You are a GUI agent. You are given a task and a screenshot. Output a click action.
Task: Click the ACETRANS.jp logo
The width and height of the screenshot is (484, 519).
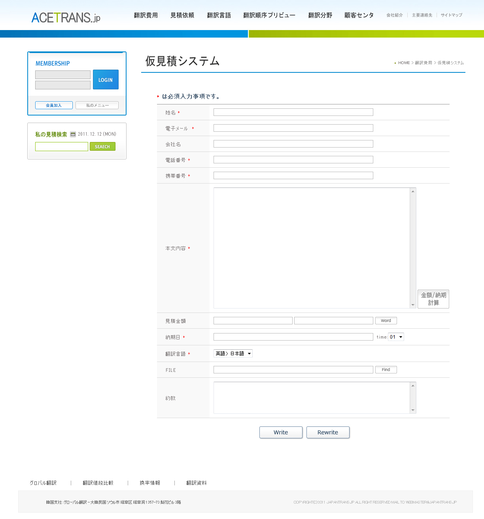pos(66,17)
